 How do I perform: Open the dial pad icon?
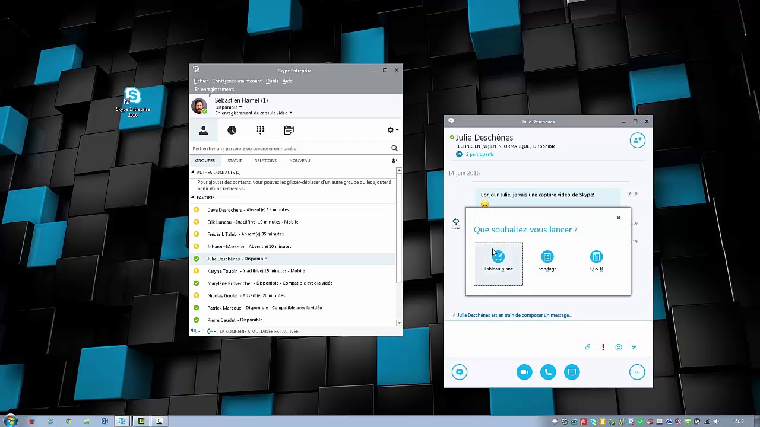click(260, 130)
